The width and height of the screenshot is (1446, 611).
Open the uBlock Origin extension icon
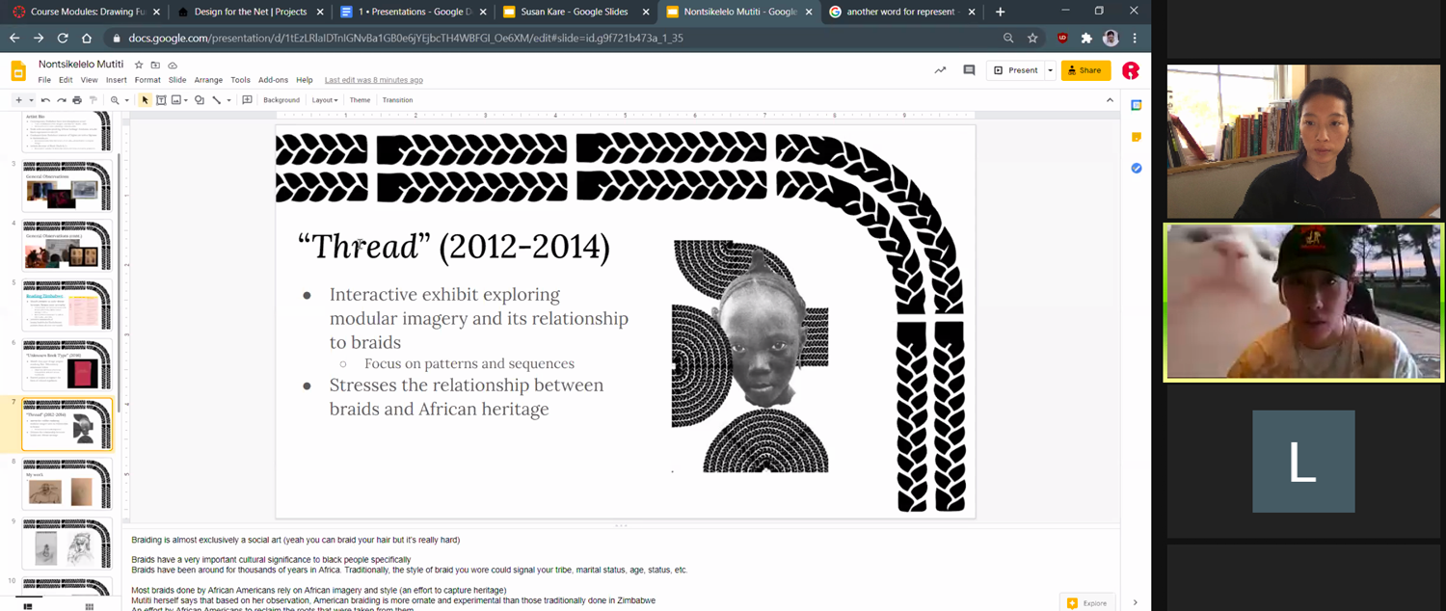pos(1062,39)
